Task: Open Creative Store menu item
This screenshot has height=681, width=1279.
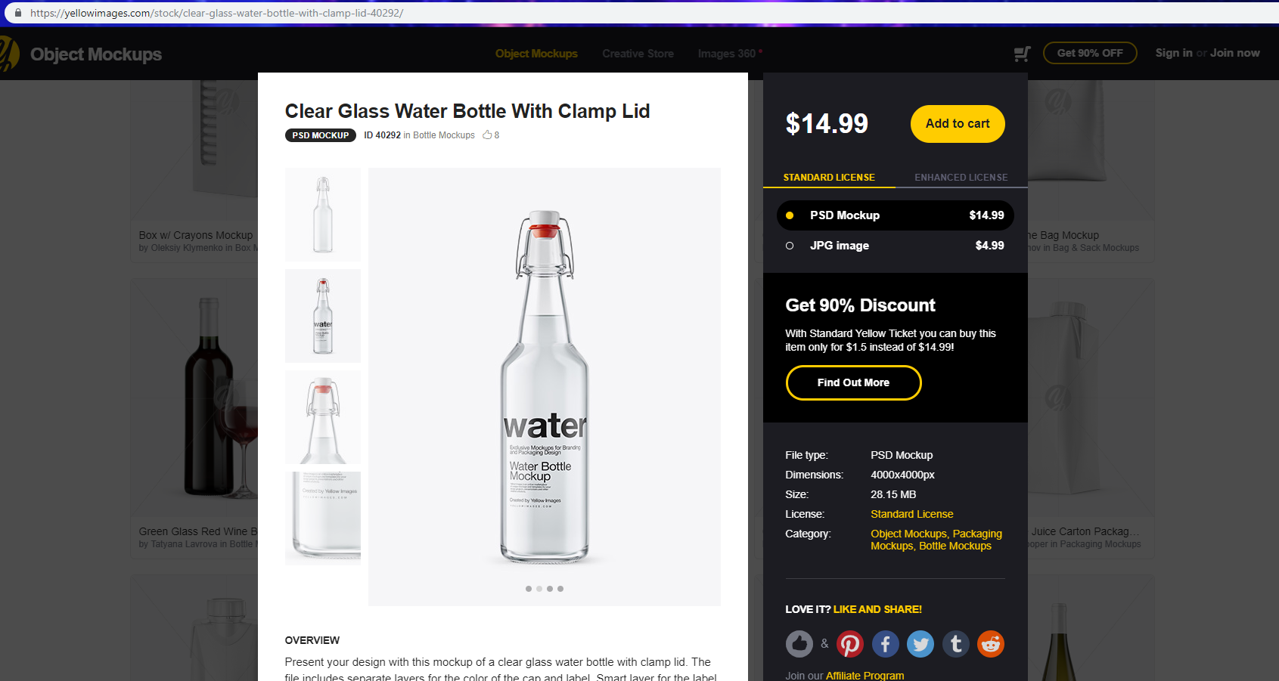Action: click(638, 54)
